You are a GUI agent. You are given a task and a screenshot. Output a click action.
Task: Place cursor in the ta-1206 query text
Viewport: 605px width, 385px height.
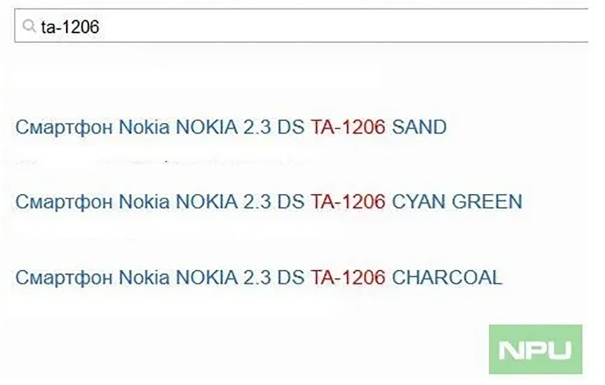tap(70, 27)
